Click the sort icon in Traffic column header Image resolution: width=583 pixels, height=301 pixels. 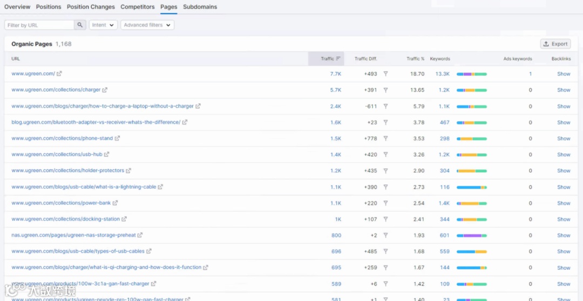click(x=338, y=59)
